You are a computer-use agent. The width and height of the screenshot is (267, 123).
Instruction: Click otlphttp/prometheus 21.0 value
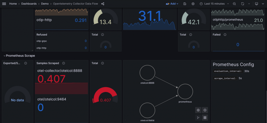tap(258, 20)
